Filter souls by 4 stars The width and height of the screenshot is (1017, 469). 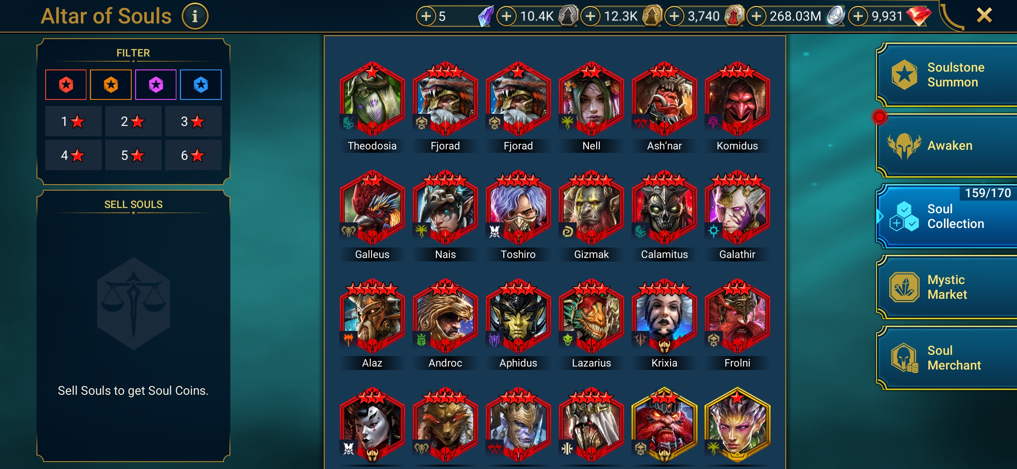coord(73,155)
